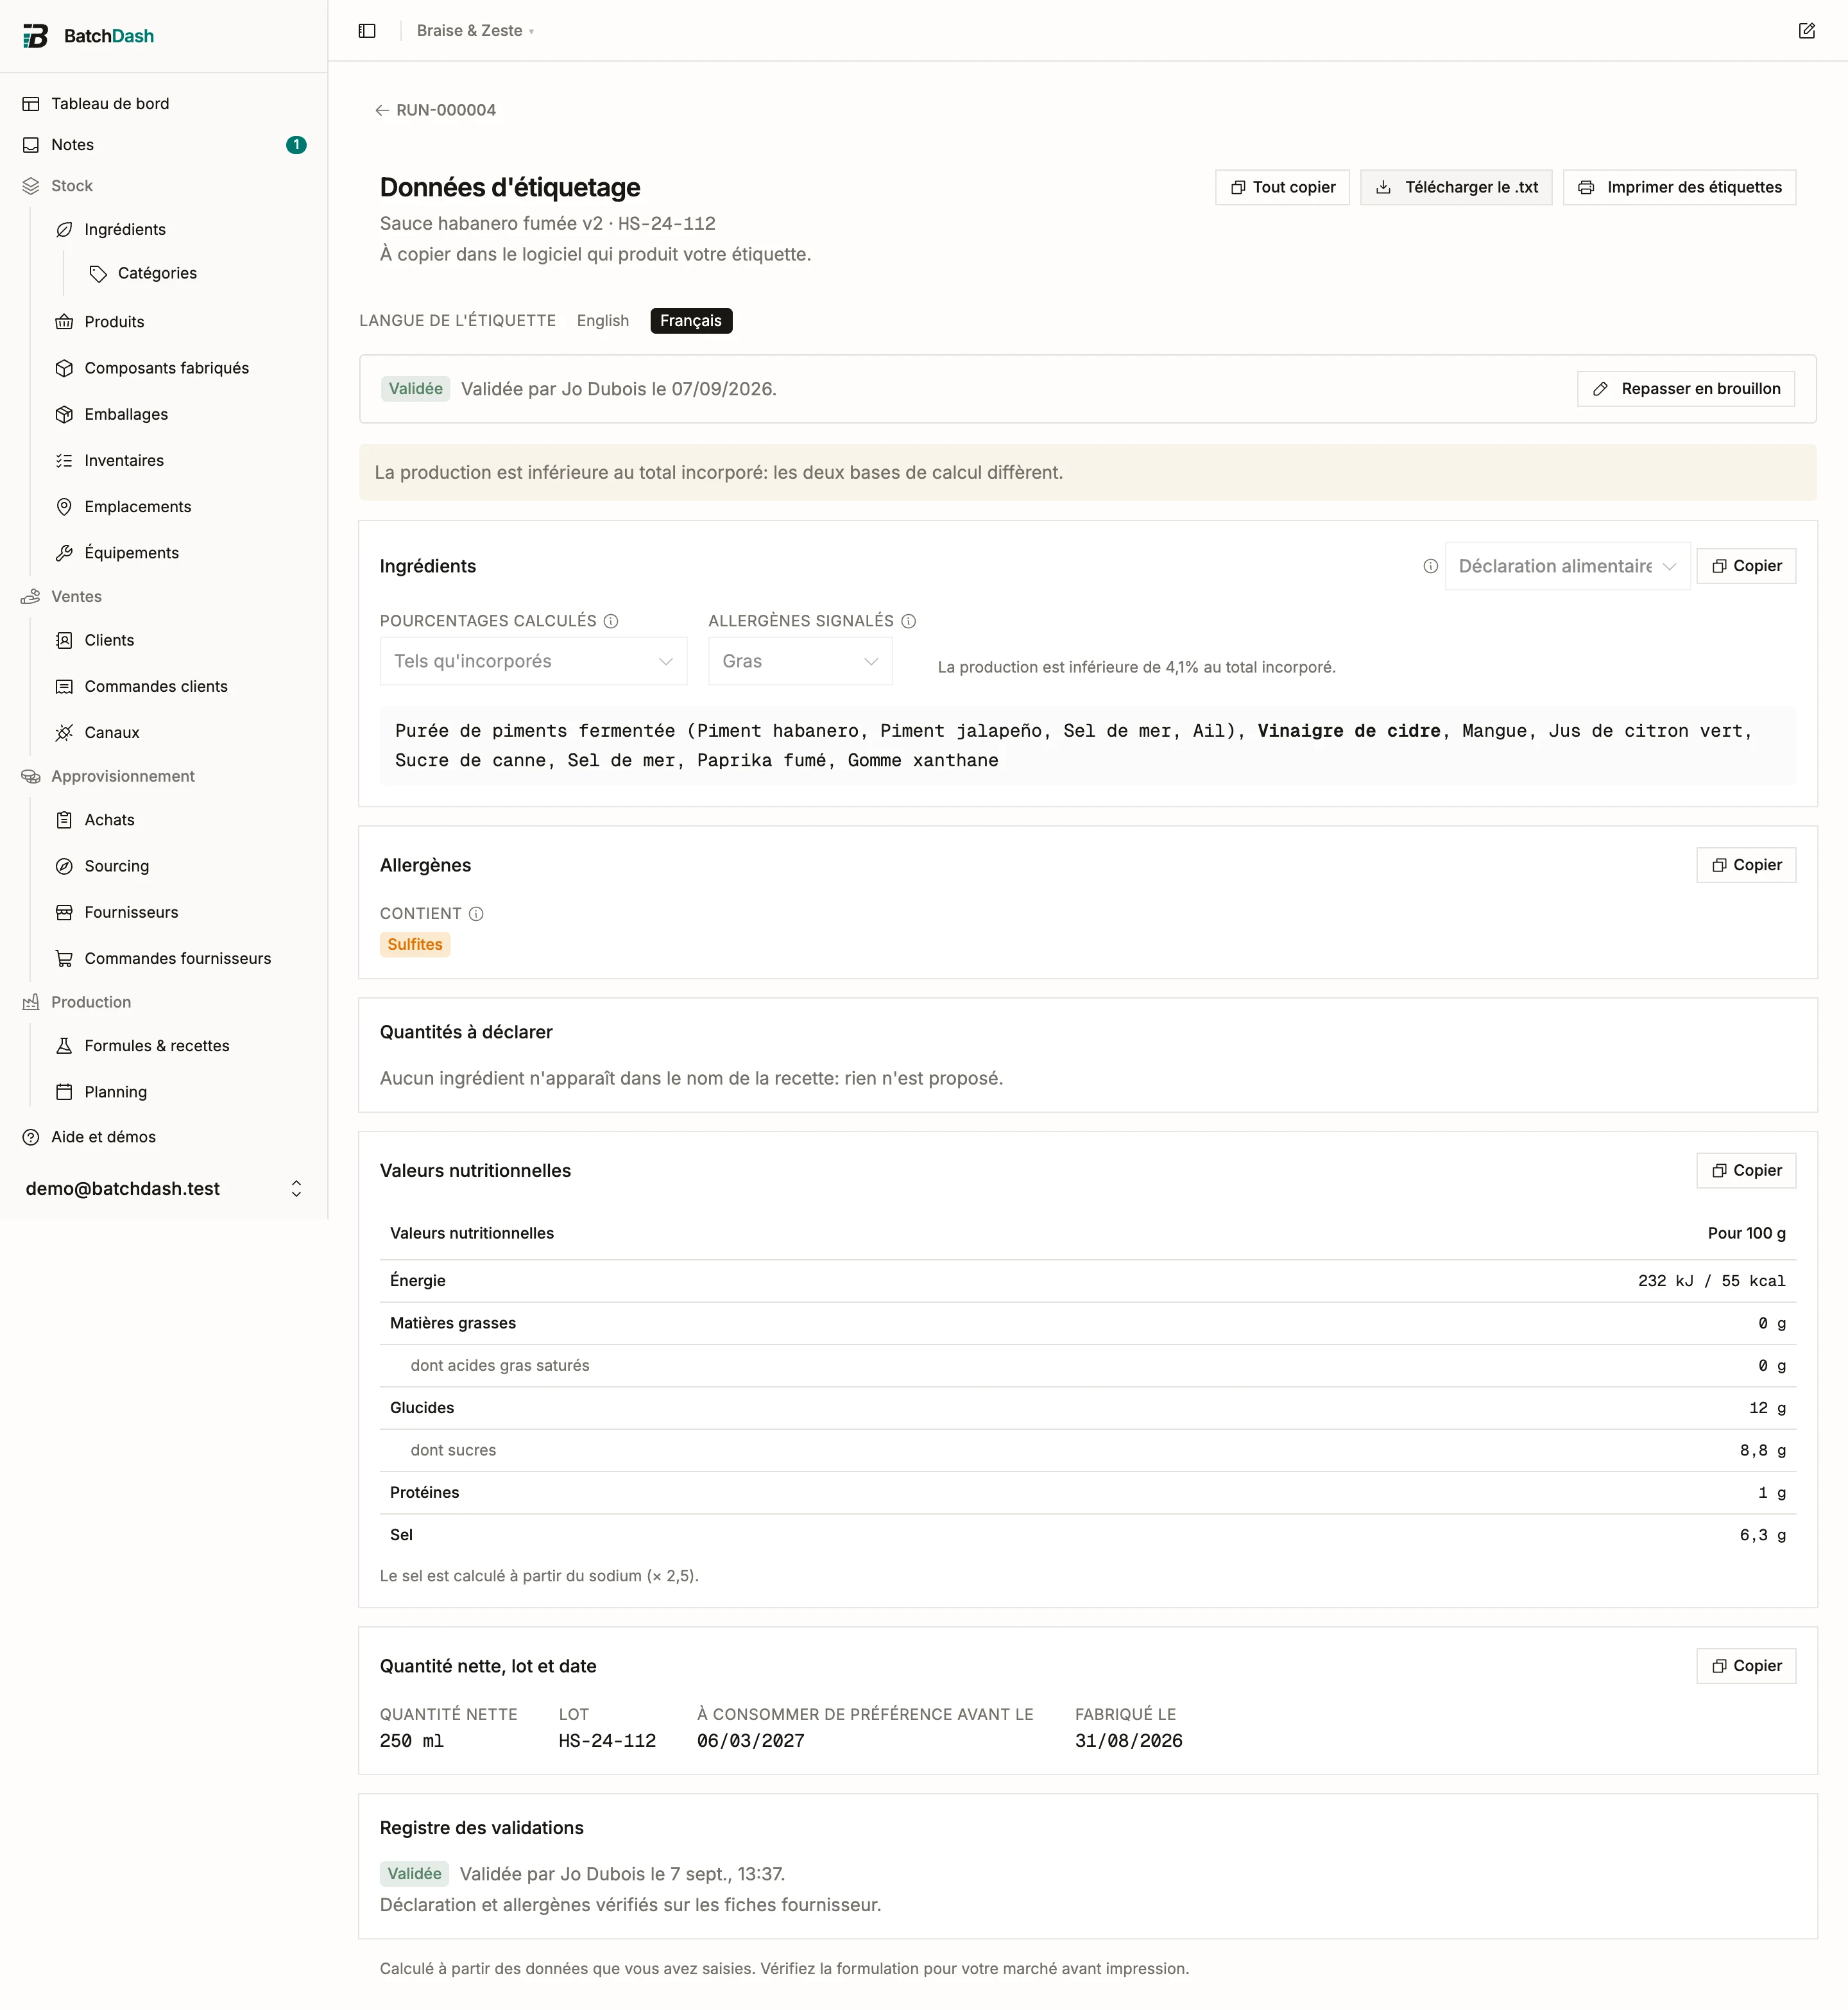Click info icon next to Déclaration alimentaire
Screen dimensions: 1848x2010
coord(1430,566)
